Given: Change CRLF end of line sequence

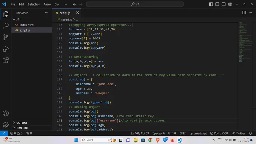Looking at the screenshot, I should coord(183,133).
